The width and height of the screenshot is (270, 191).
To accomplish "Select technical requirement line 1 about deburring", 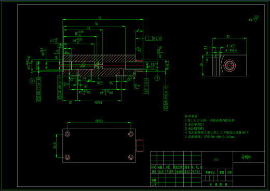I will (210, 120).
